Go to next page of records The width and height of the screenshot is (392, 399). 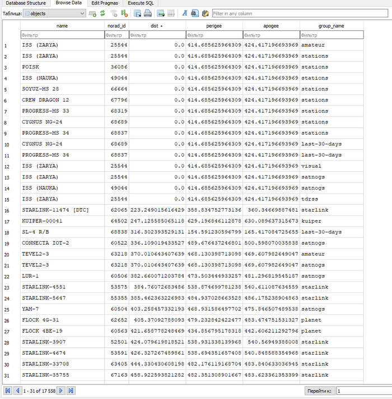tap(61, 391)
